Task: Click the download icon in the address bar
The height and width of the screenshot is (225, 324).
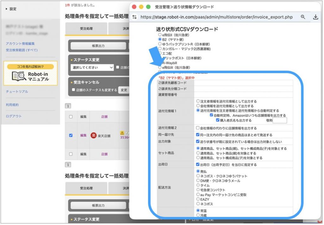Action: click(x=316, y=17)
